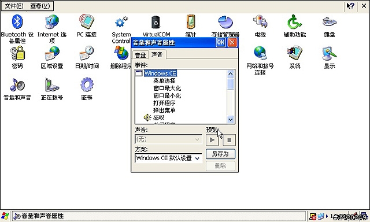Click the events list scrollbar thumb
The height and width of the screenshot is (222, 370).
231,84
